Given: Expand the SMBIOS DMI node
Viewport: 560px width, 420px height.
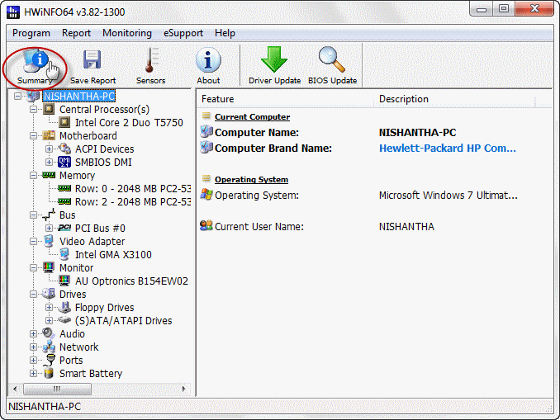Looking at the screenshot, I should coord(49,162).
